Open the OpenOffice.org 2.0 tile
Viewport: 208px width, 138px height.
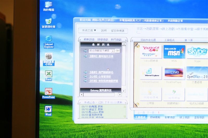tap(197, 73)
